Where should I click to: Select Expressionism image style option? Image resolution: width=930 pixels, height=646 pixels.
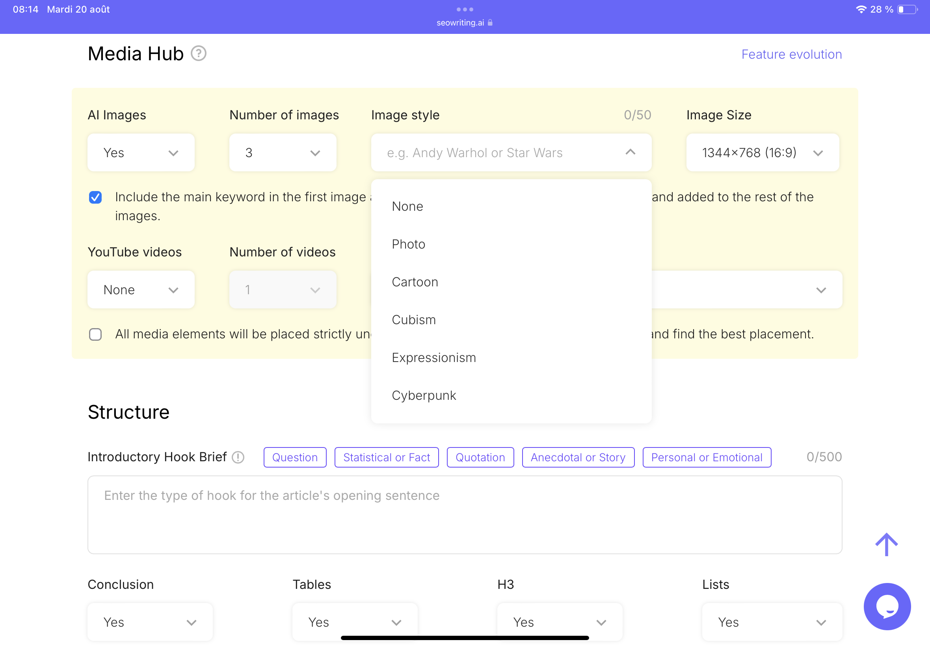[511, 358]
